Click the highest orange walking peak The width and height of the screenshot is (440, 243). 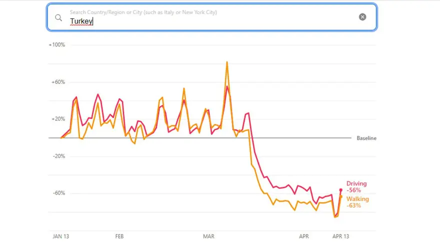tap(227, 62)
